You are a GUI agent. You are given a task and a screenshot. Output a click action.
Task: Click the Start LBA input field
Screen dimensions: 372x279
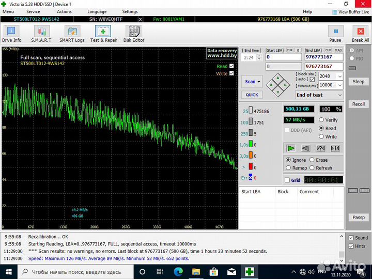(x=283, y=57)
